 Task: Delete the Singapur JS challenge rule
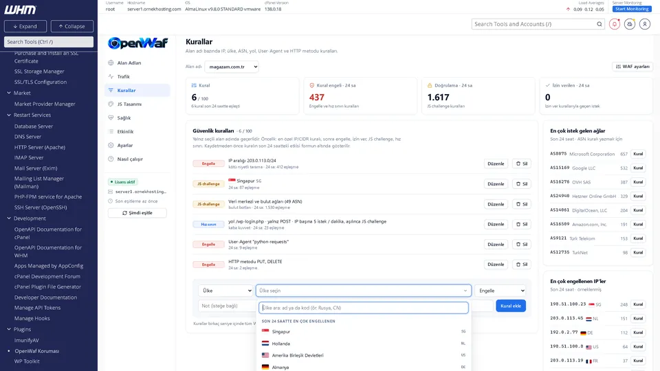tap(521, 184)
